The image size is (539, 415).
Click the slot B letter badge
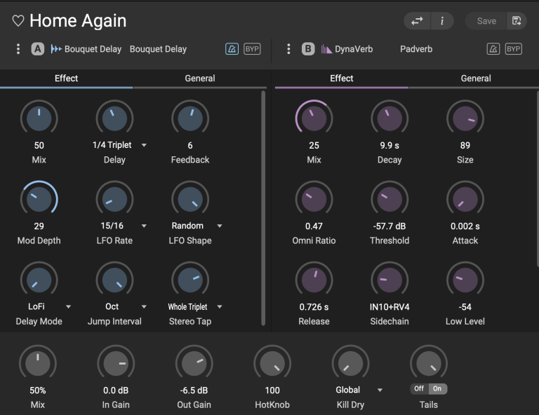[x=308, y=49]
